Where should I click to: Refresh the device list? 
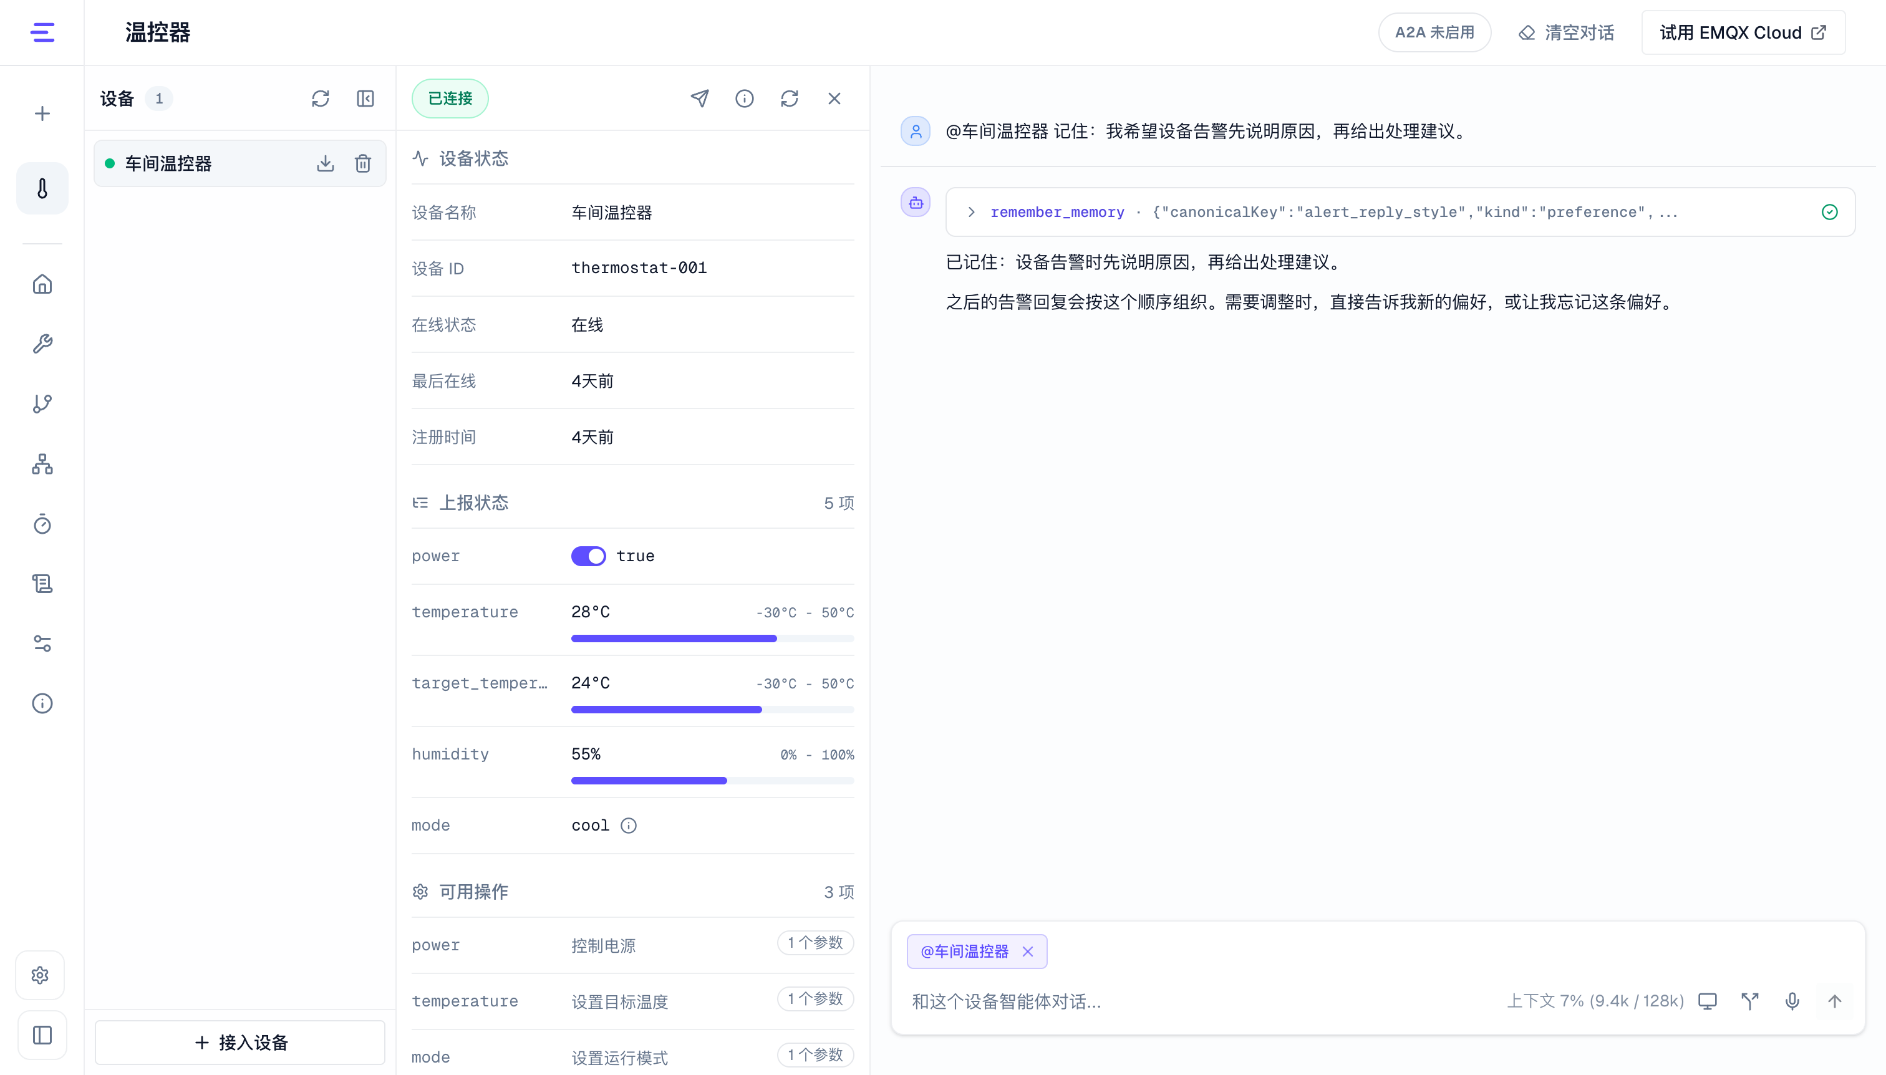[x=320, y=99]
